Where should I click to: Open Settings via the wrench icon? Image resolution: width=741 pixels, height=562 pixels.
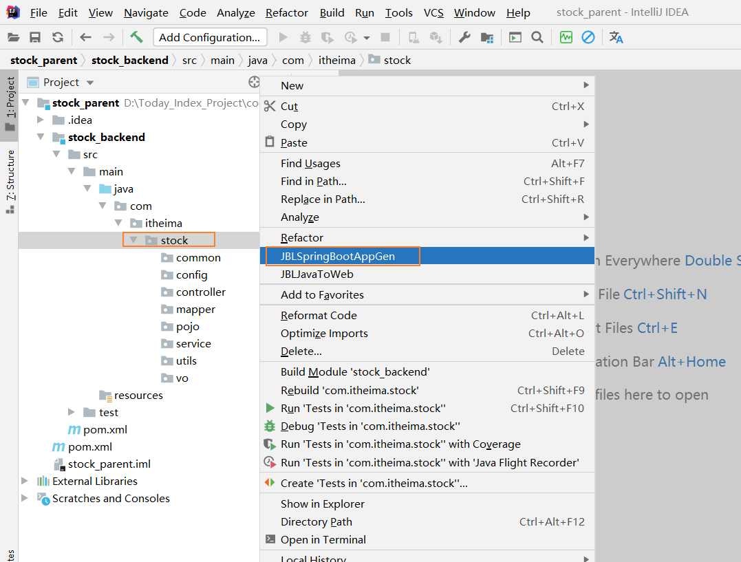pos(464,37)
